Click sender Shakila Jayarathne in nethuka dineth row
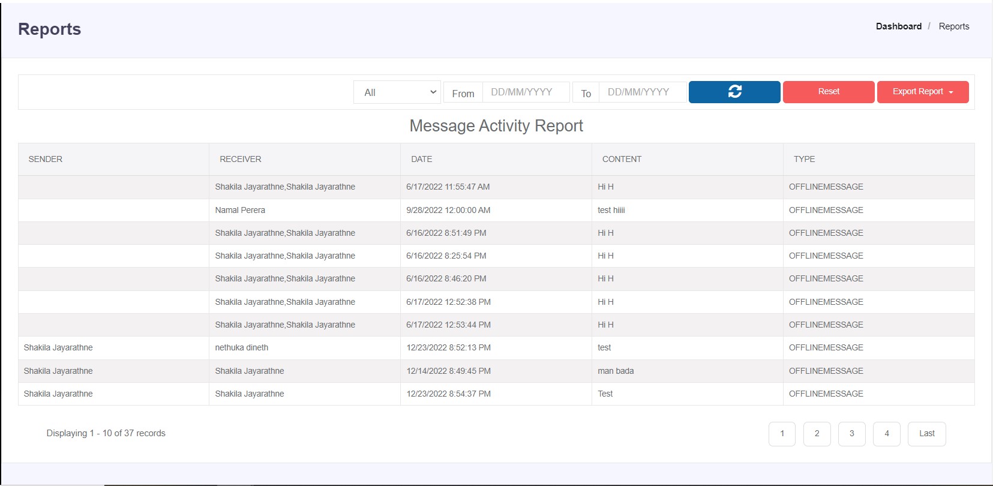This screenshot has width=993, height=486. pos(58,347)
